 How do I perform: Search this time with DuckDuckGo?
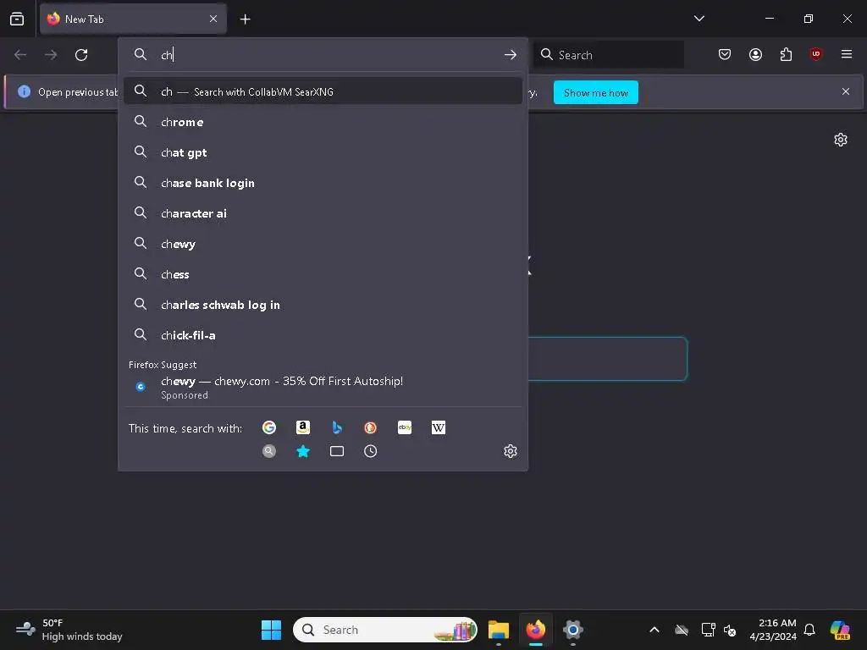[x=371, y=427]
